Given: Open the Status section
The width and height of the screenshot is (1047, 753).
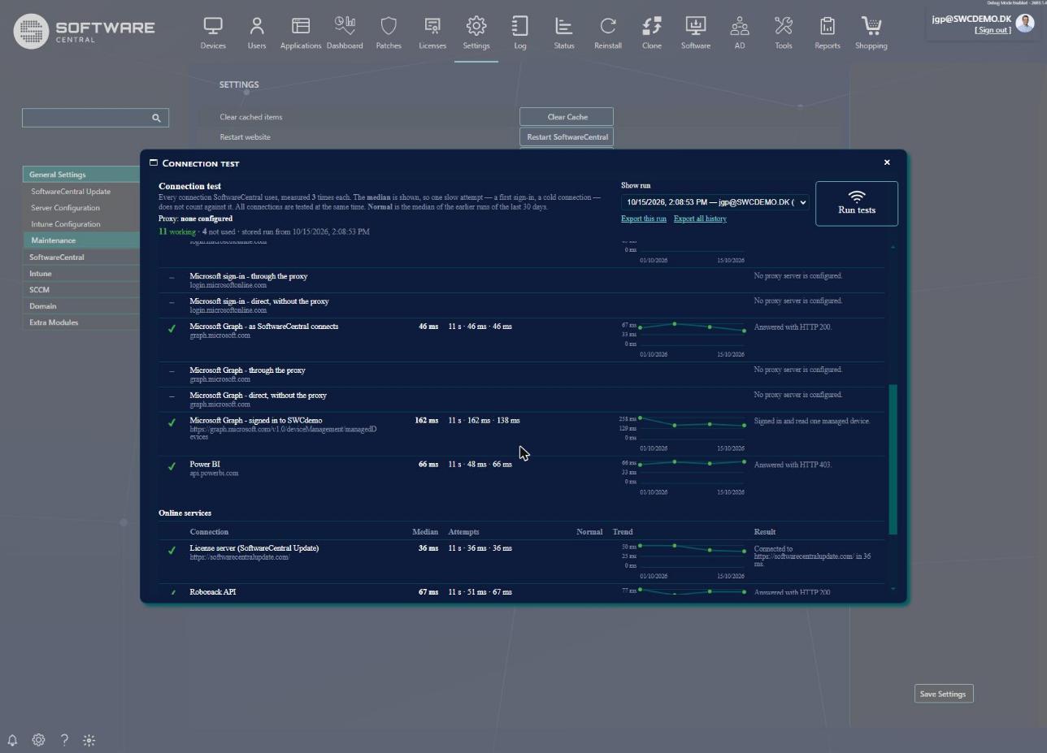Looking at the screenshot, I should tap(564, 33).
